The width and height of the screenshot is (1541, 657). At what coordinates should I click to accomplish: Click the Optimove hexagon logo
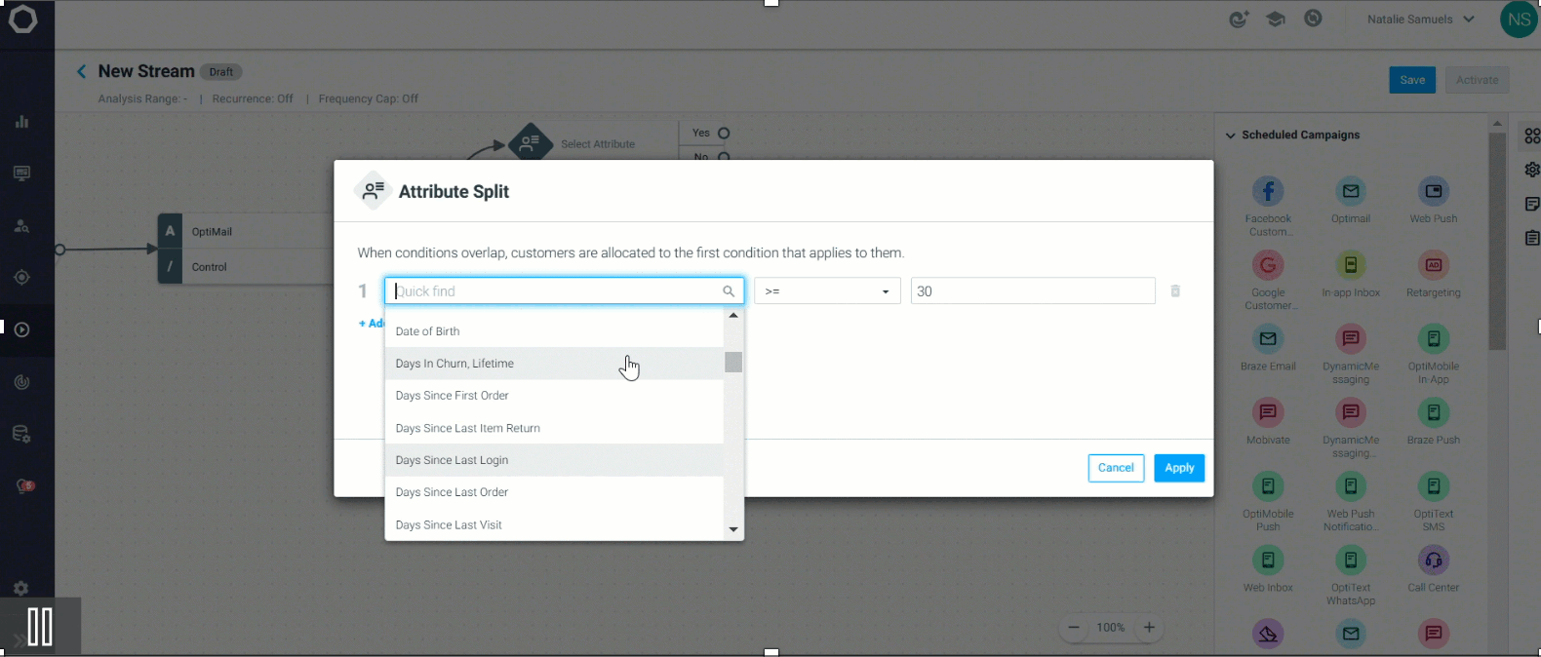[22, 19]
